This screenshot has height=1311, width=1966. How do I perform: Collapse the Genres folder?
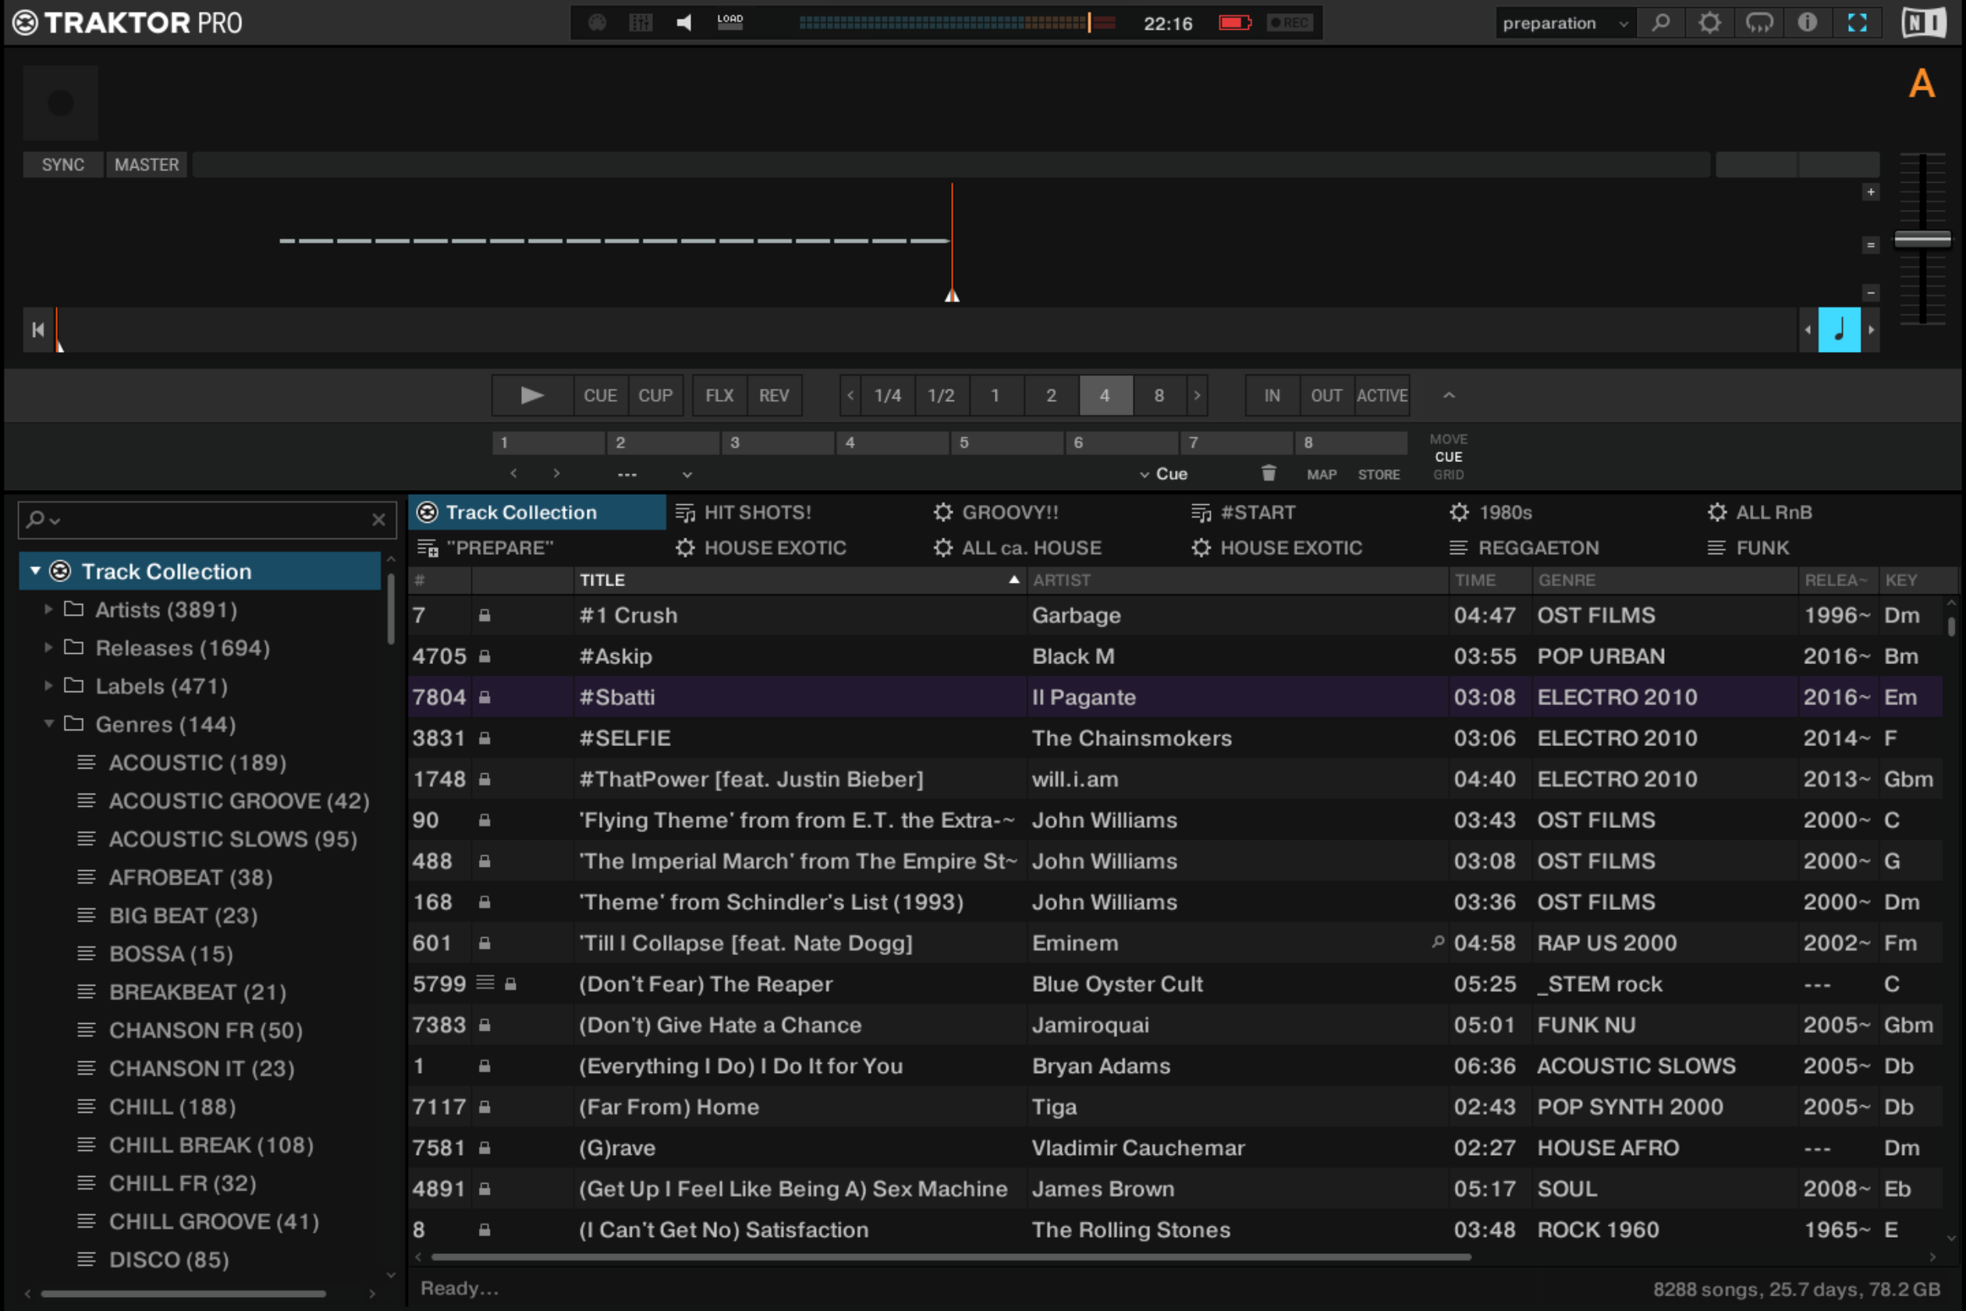[x=48, y=724]
